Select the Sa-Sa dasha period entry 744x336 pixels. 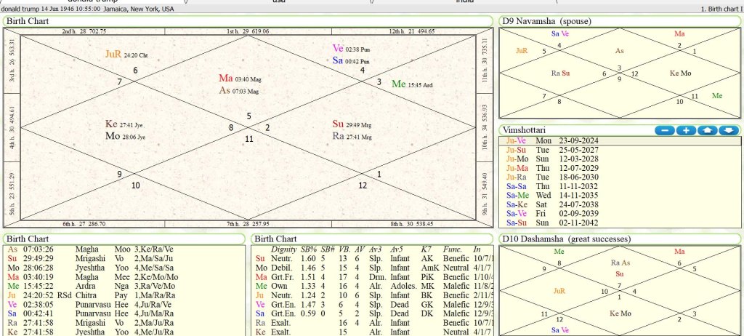point(559,187)
